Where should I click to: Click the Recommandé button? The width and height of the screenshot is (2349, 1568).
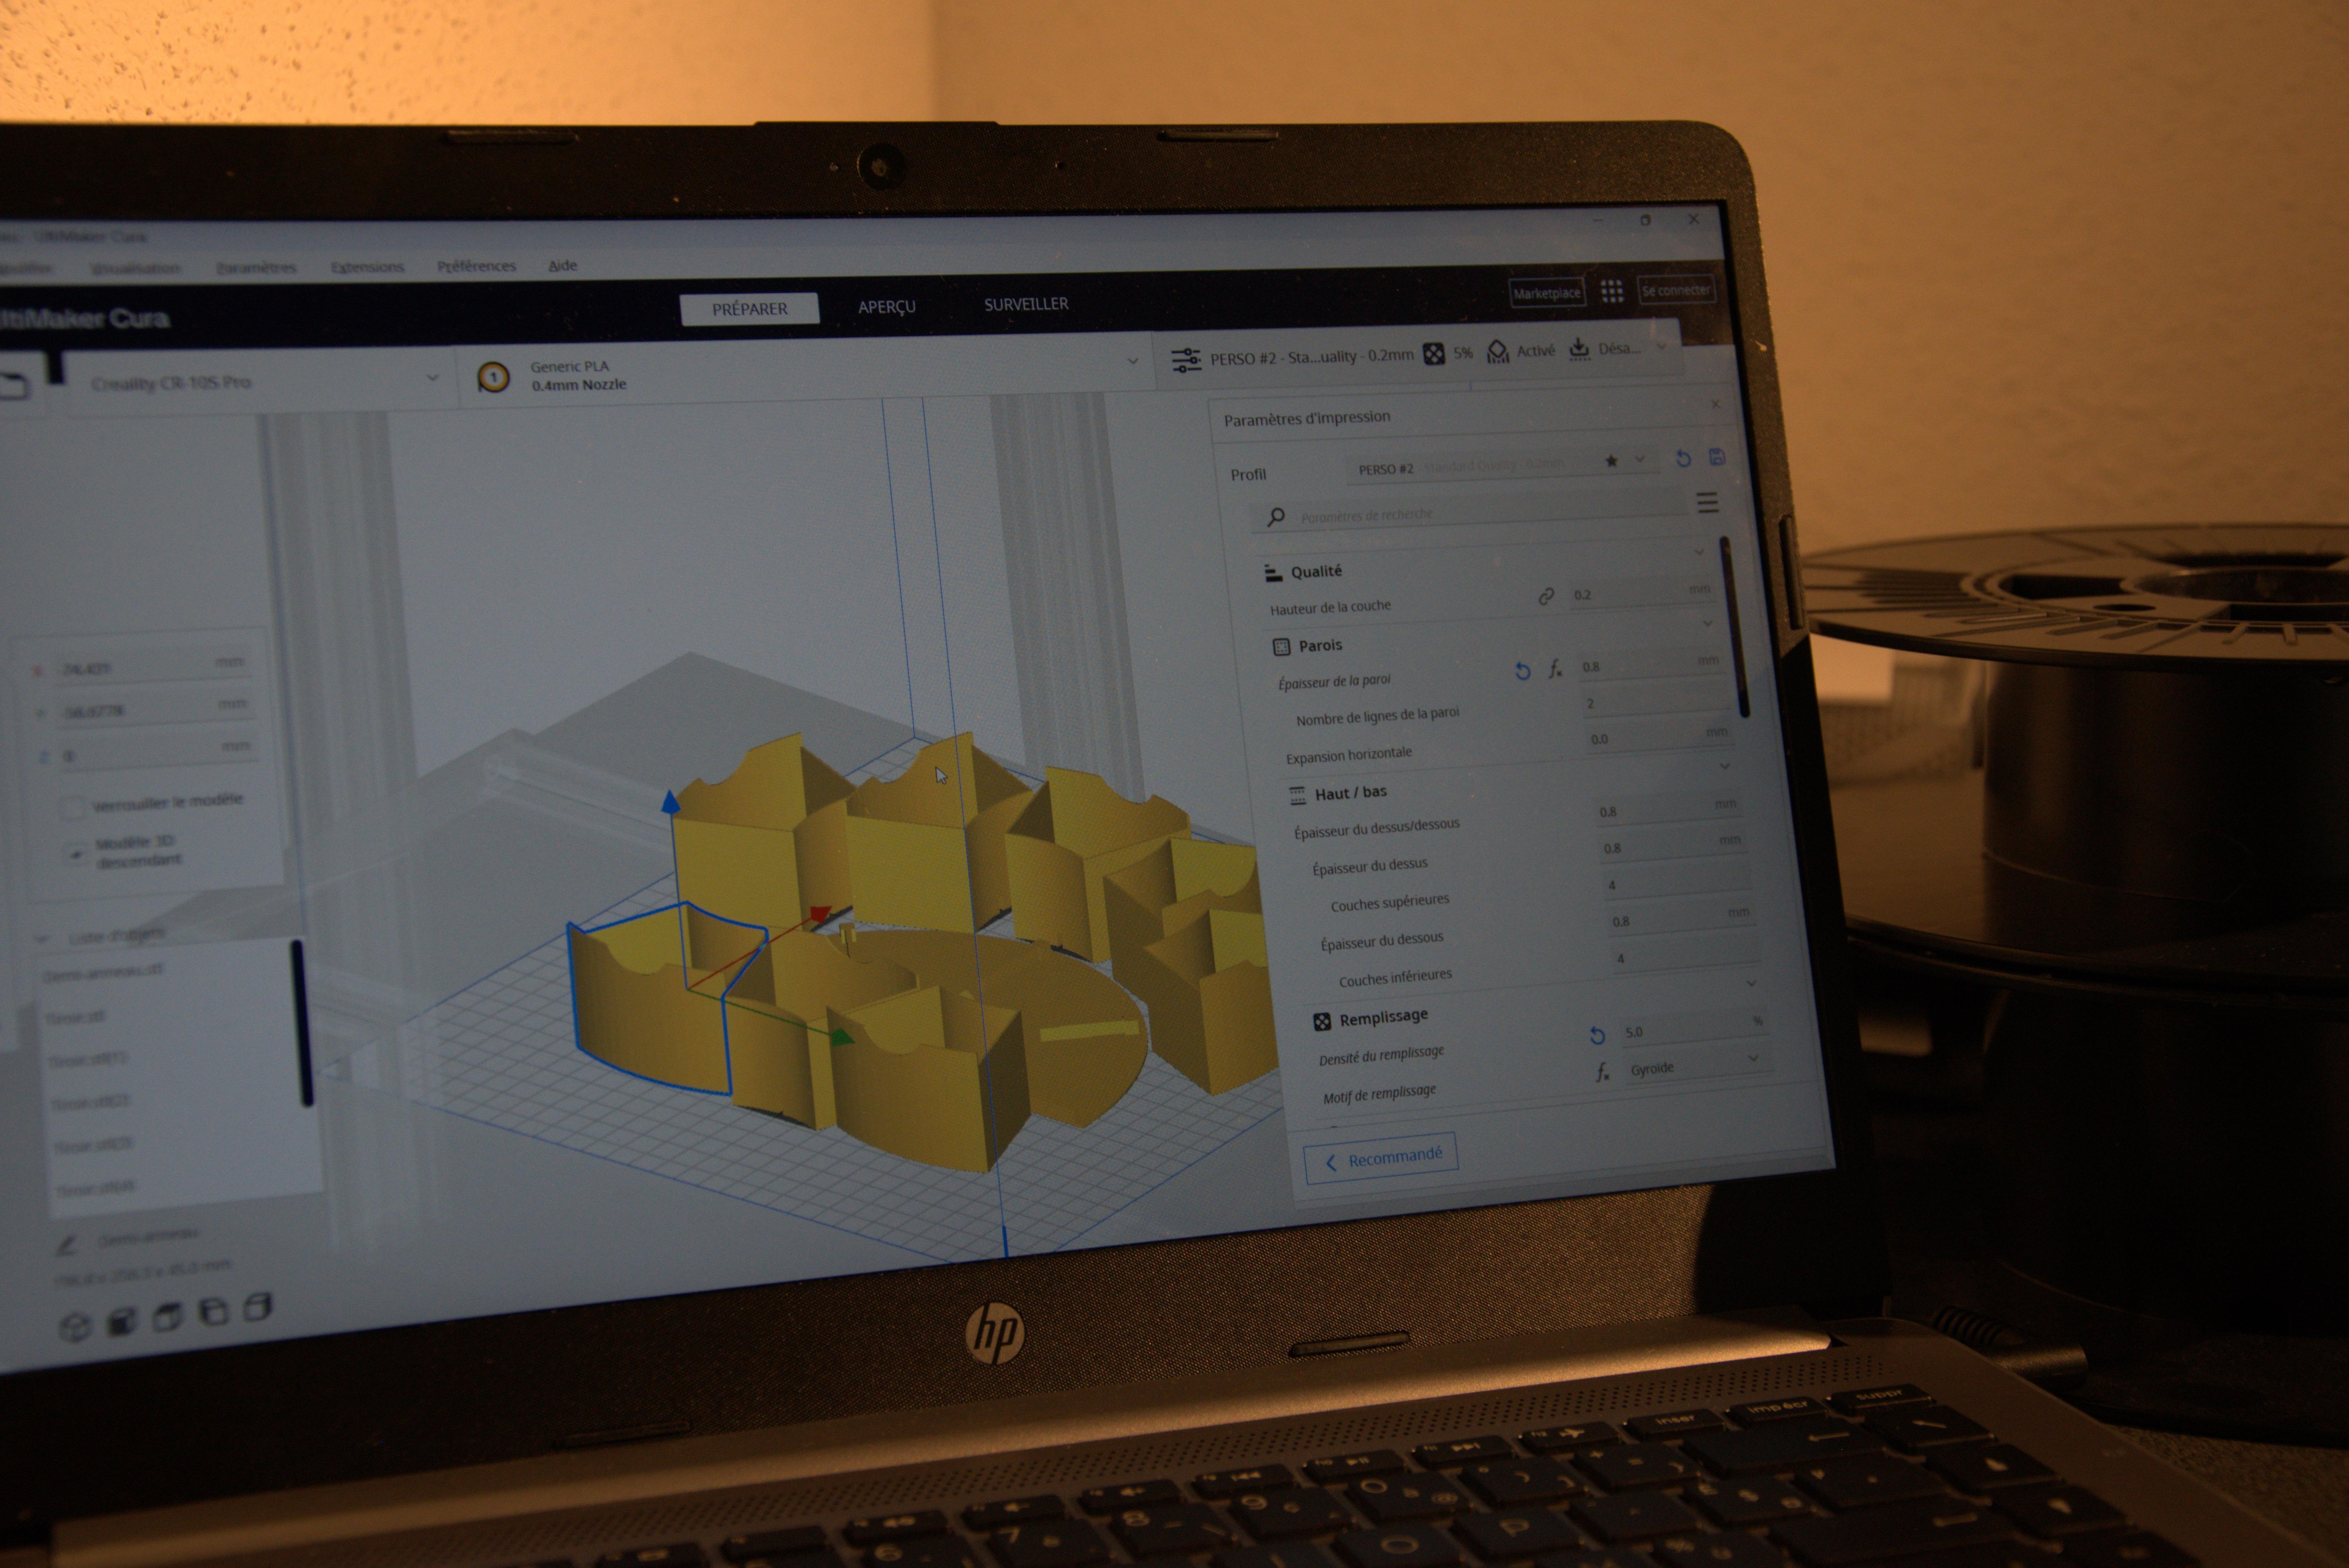(x=1381, y=1158)
